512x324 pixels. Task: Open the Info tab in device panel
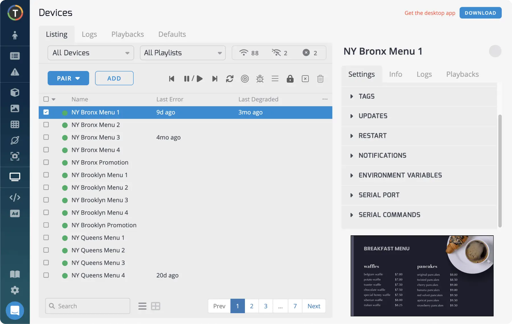[x=395, y=74]
